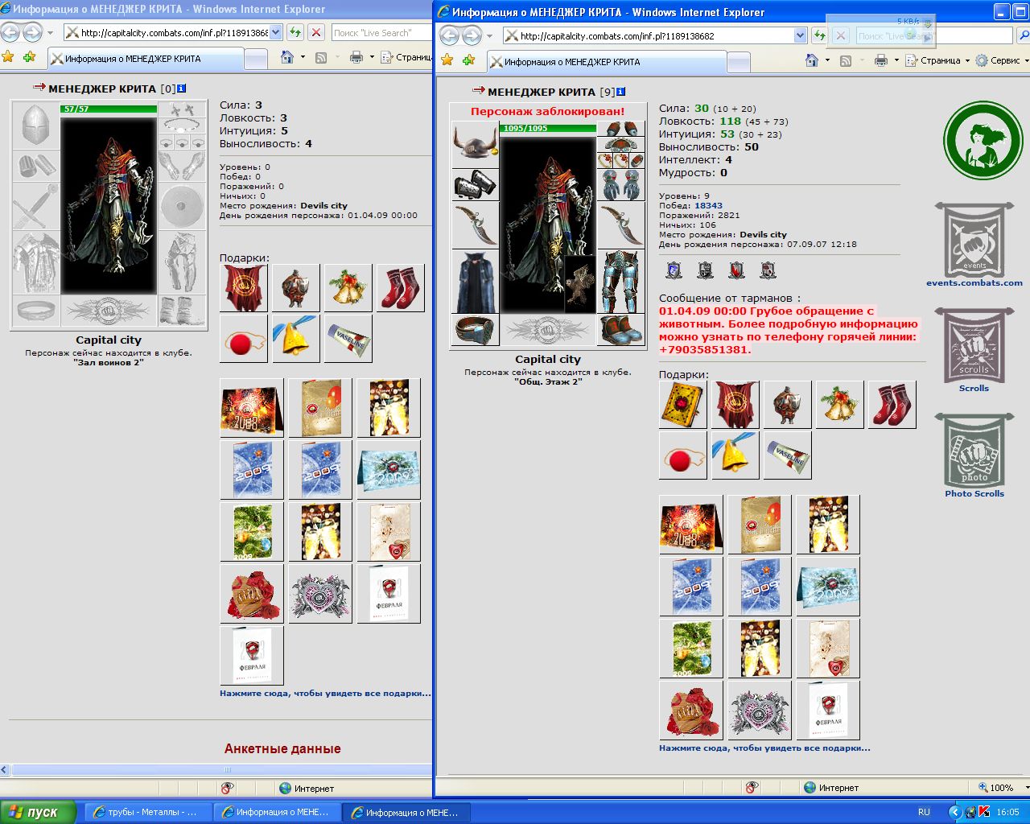Click the Start пуск button

(x=38, y=812)
